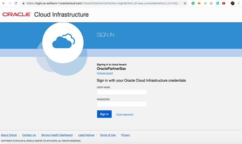Reload the page with the refresh icon

(x=16, y=3)
